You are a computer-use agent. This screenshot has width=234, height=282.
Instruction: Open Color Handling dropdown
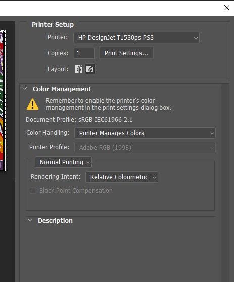(x=145, y=133)
